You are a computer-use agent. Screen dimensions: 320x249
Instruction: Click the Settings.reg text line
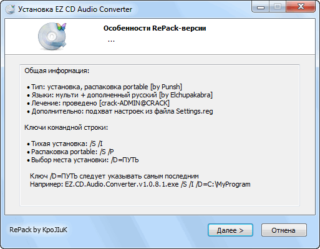[x=120, y=111]
